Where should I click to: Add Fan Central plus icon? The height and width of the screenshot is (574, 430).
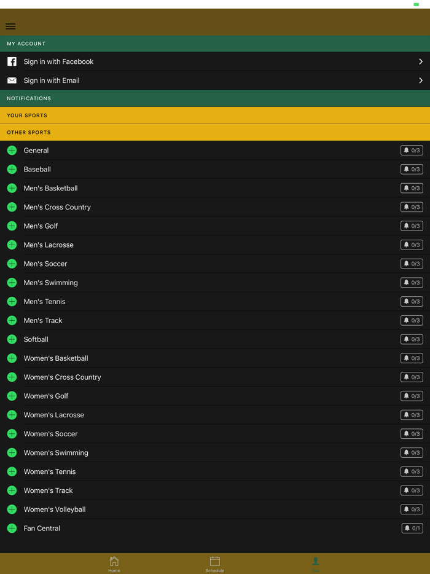pos(12,529)
